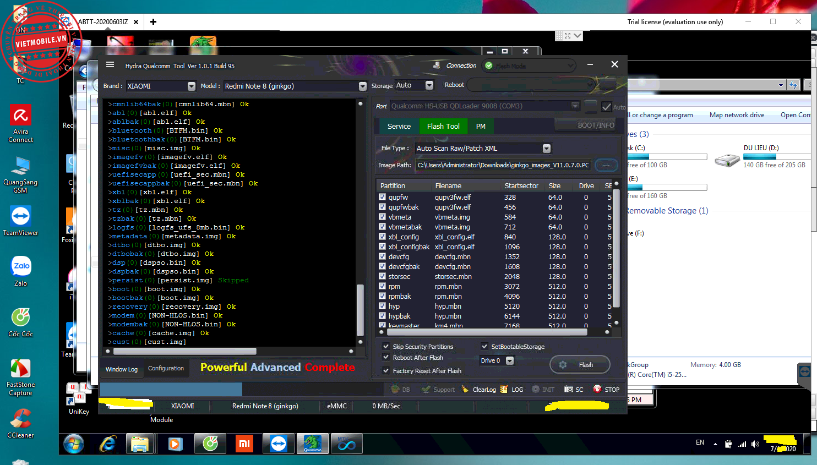Viewport: 817px width, 465px height.
Task: Click the DB database icon
Action: (395, 389)
